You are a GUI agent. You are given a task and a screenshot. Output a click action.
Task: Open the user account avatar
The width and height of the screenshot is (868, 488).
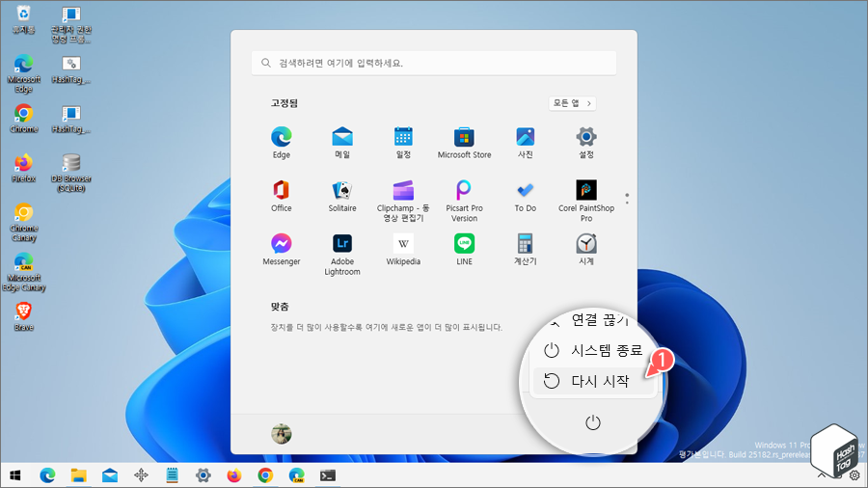pos(282,434)
